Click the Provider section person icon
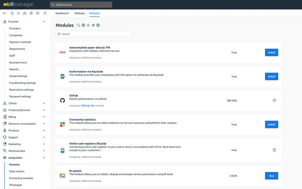Viewport: 302px width, 189px height. 5,22
